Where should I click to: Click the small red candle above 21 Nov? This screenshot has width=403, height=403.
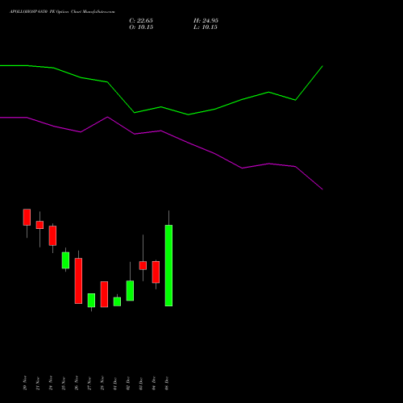point(39,225)
